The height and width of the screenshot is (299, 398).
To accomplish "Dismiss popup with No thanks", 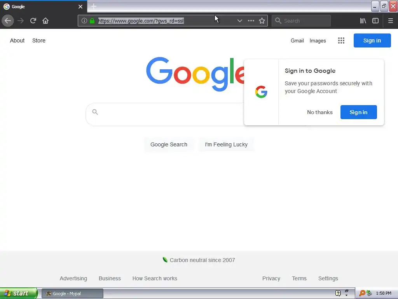I will coord(320,112).
